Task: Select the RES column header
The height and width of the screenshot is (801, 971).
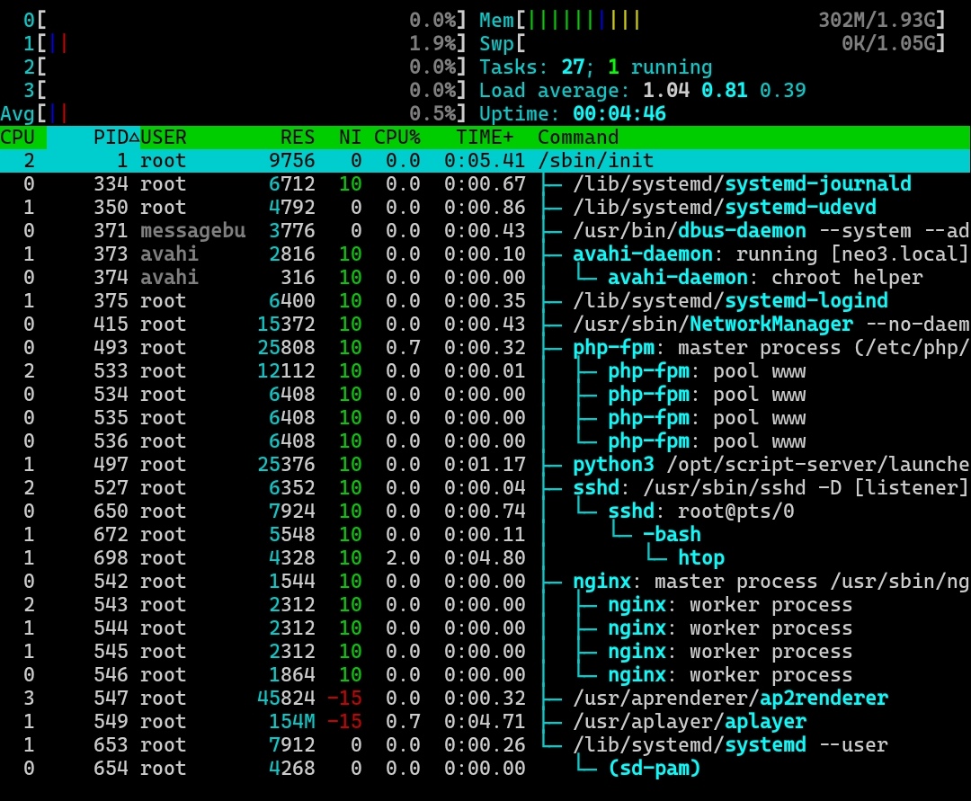Action: point(297,138)
